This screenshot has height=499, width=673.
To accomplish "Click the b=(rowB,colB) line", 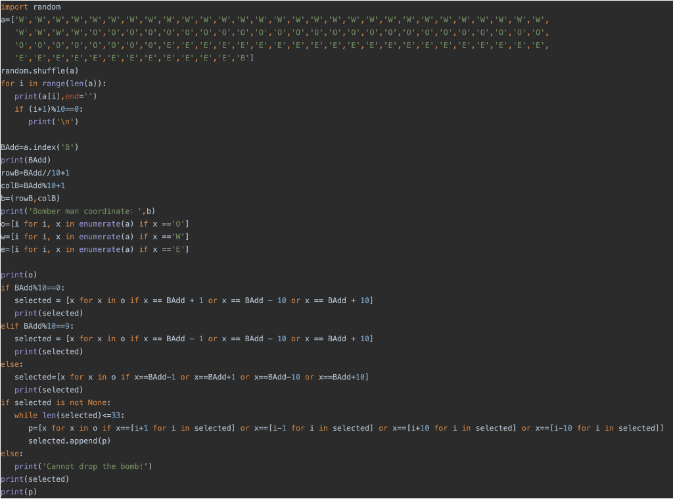I will pyautogui.click(x=30, y=198).
